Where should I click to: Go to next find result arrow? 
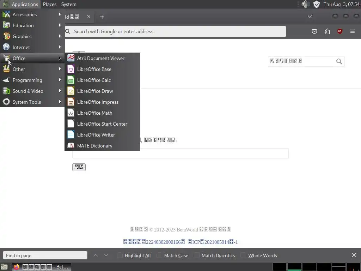coord(106,255)
